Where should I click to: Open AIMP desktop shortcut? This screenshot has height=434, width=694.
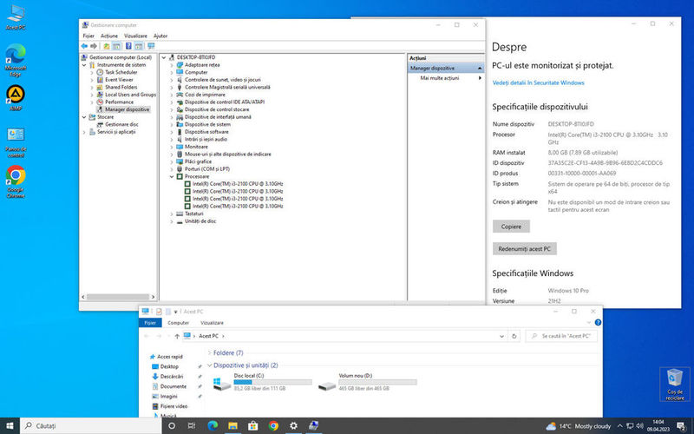[16, 97]
